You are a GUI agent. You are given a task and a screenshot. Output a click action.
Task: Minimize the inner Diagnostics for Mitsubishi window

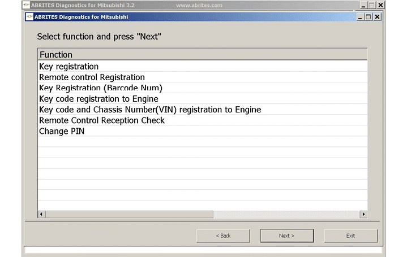tap(360, 17)
